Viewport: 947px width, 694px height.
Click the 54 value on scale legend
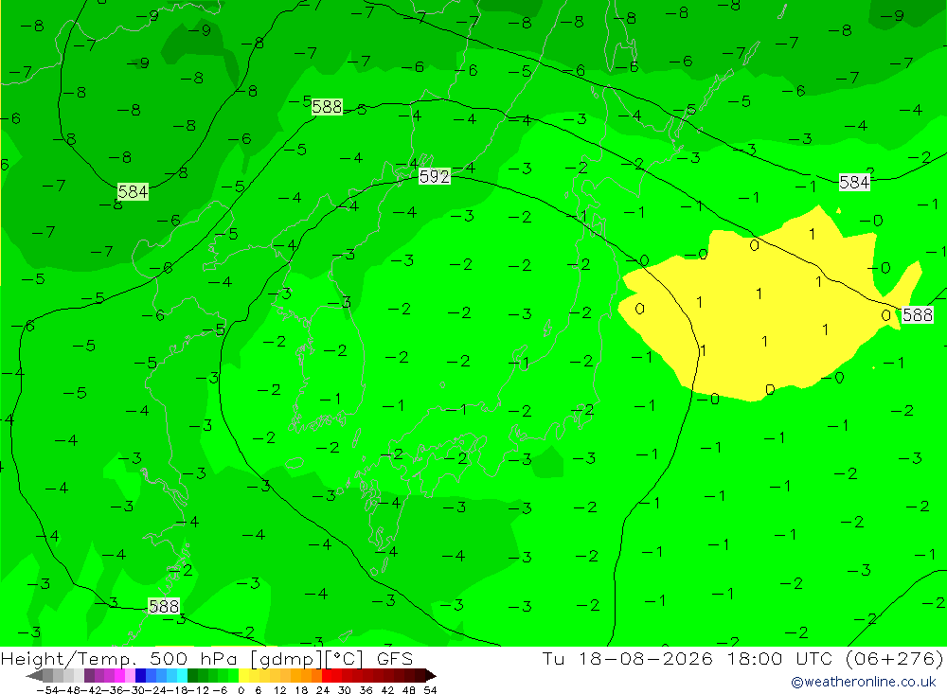[430, 690]
